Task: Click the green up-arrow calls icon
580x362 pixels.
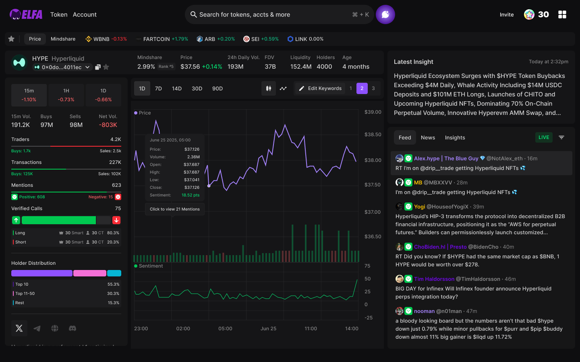Action: point(16,220)
